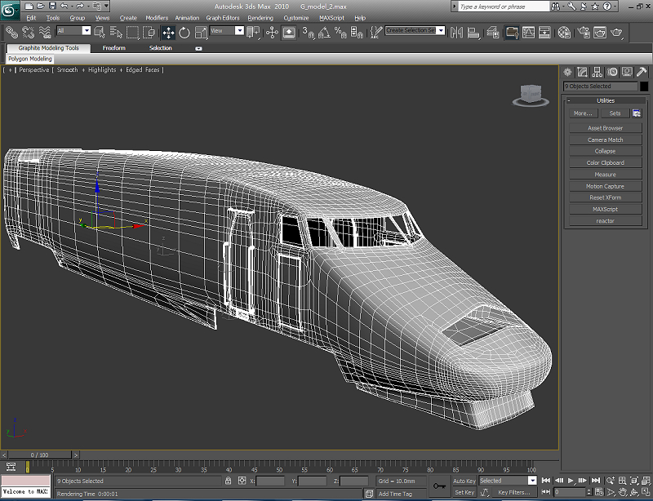This screenshot has width=653, height=501.
Task: Toggle the selection lock key icon
Action: click(x=229, y=481)
